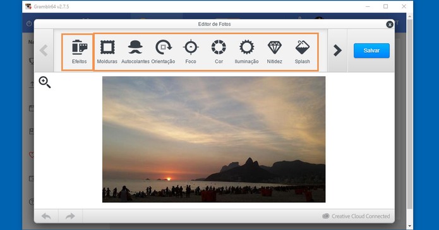Show next tools with right chevron

tap(337, 50)
